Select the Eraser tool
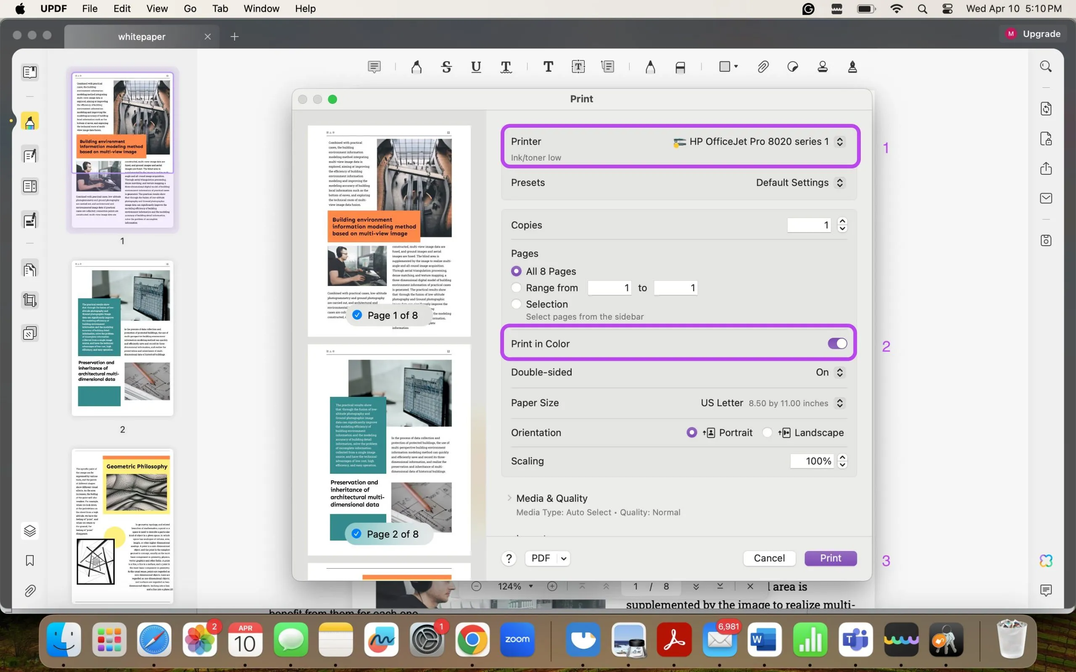 [680, 67]
